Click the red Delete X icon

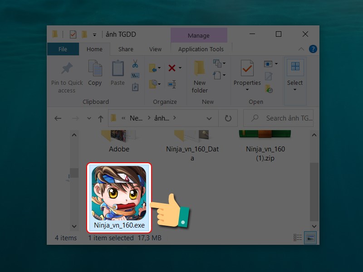click(x=172, y=68)
